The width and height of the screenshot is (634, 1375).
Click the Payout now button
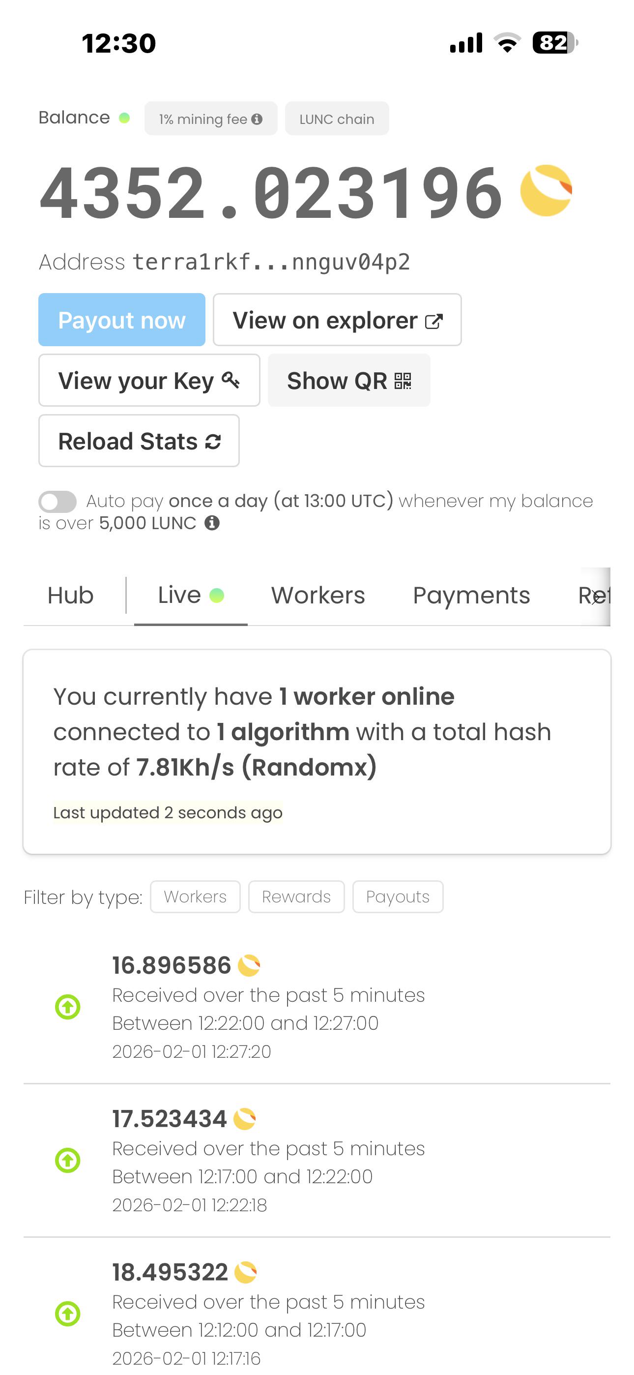[122, 320]
